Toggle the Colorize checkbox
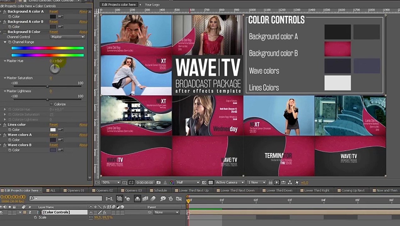This screenshot has width=400, height=226. click(x=52, y=104)
